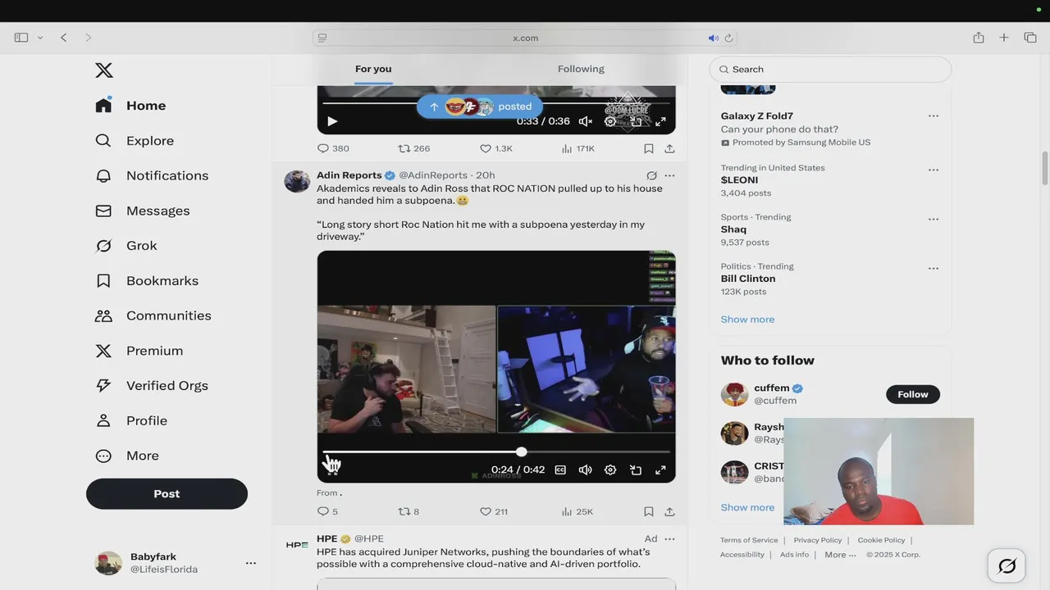The image size is (1050, 590).
Task: Reply to Adin Reports post with 5 replies
Action: click(x=327, y=511)
